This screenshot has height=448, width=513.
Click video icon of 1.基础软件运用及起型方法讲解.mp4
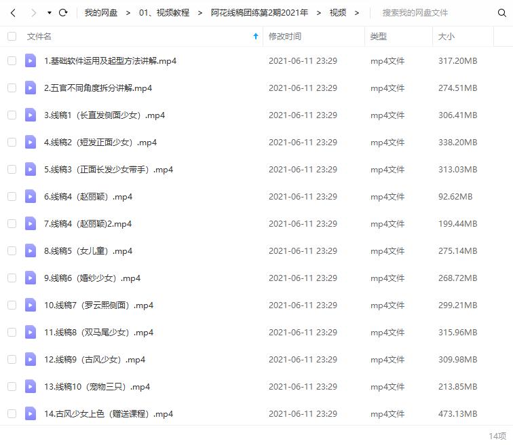click(31, 60)
